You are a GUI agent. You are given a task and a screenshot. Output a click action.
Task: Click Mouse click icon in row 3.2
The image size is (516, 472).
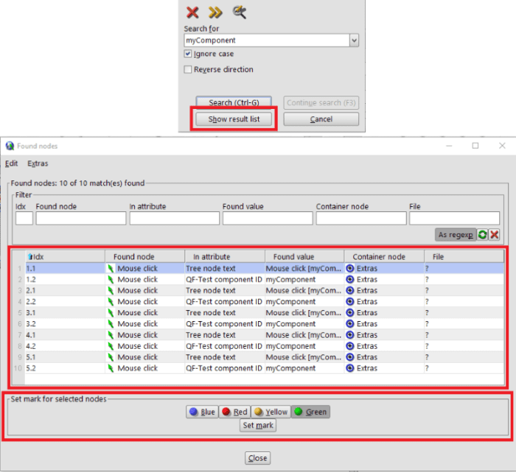(x=111, y=324)
